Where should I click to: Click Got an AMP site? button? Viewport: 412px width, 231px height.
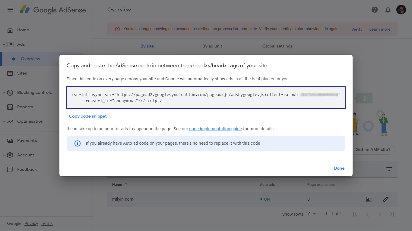click(373, 149)
